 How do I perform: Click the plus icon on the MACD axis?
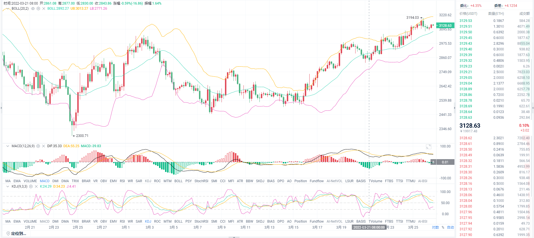[433, 162]
